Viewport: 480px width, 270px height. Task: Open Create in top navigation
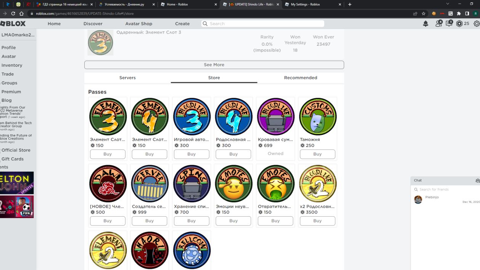182,24
